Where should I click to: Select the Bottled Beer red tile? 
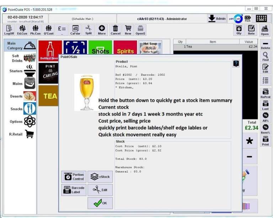(x=49, y=51)
